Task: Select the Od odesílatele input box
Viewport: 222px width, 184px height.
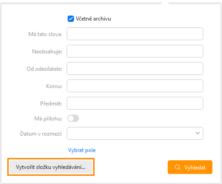Action: 135,68
